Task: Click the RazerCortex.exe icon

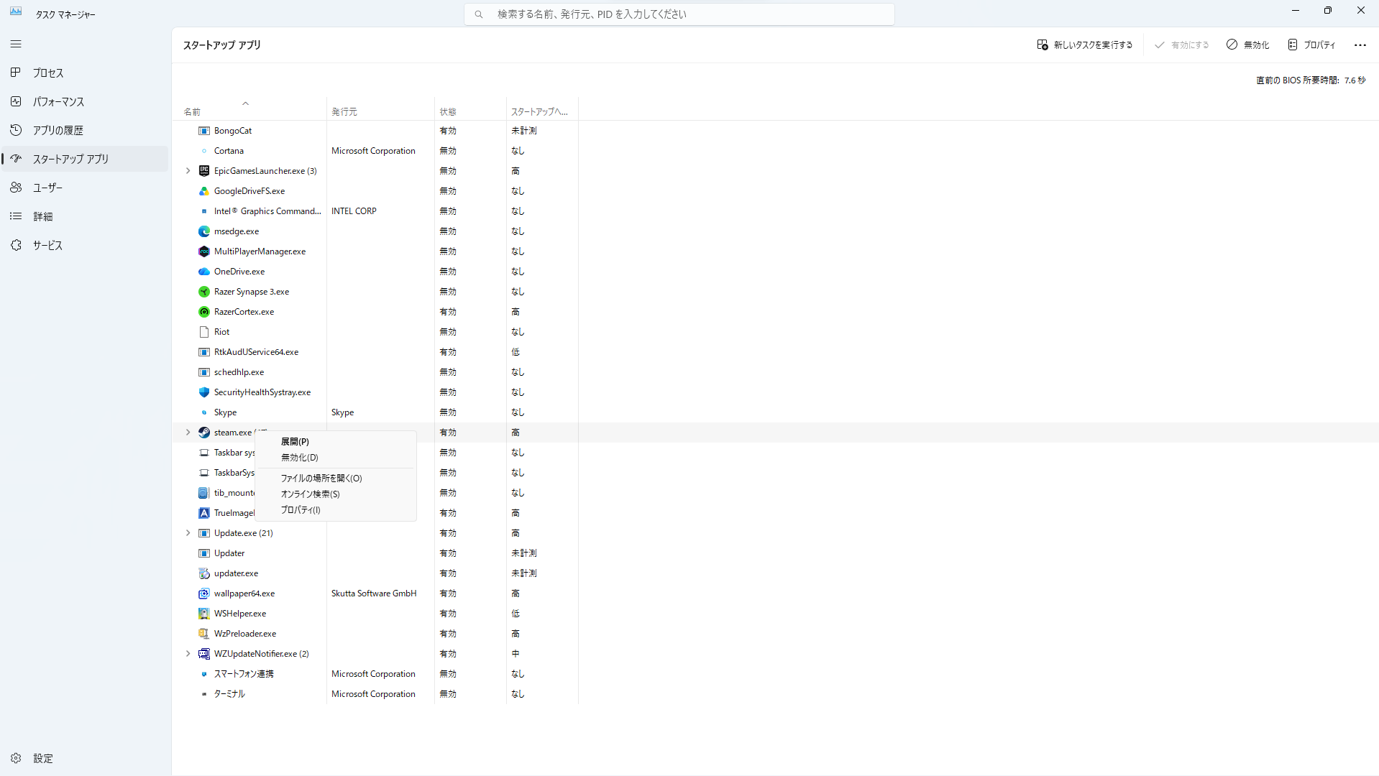Action: click(x=204, y=312)
